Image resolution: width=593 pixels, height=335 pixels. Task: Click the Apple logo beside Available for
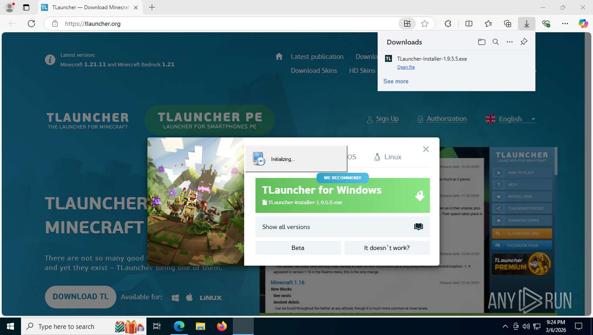tap(189, 297)
